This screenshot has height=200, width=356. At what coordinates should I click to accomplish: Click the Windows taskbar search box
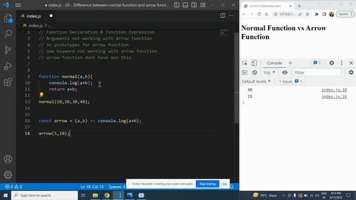44,195
